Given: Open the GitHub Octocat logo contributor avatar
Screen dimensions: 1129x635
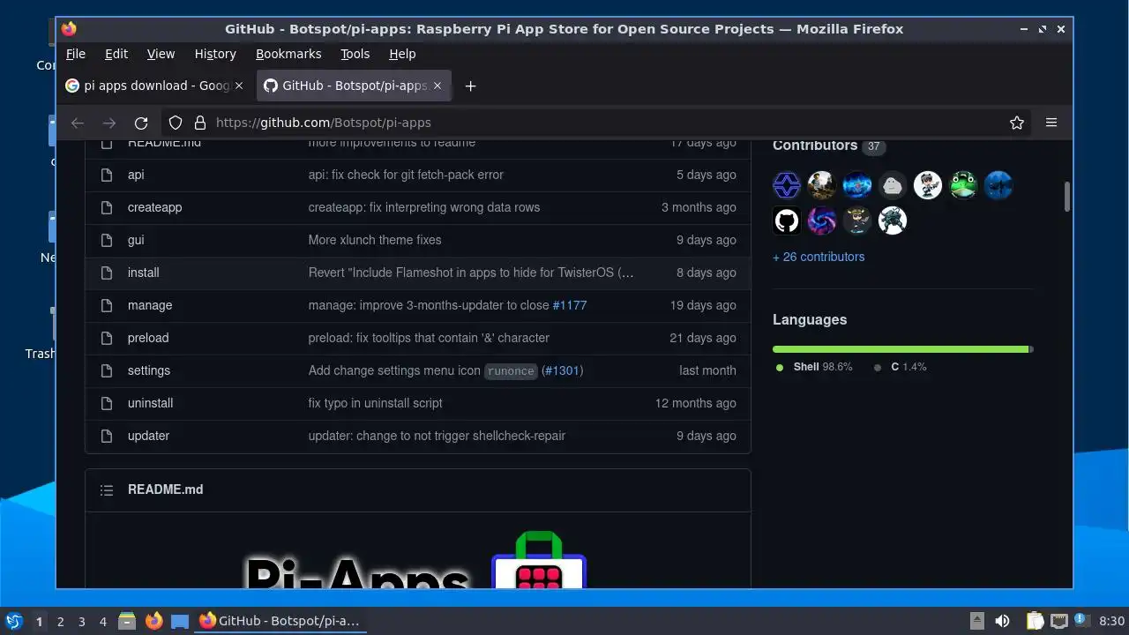Looking at the screenshot, I should [787, 220].
